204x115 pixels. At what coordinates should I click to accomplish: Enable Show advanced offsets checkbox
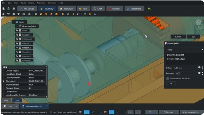click(168, 79)
